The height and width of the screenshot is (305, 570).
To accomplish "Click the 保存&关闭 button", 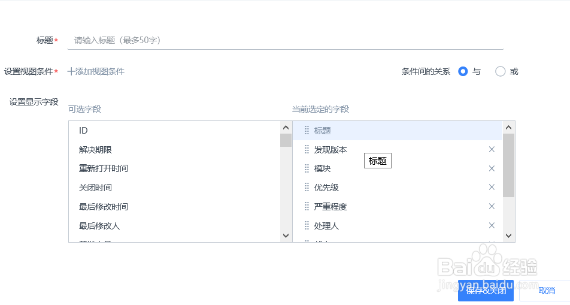I will [486, 291].
